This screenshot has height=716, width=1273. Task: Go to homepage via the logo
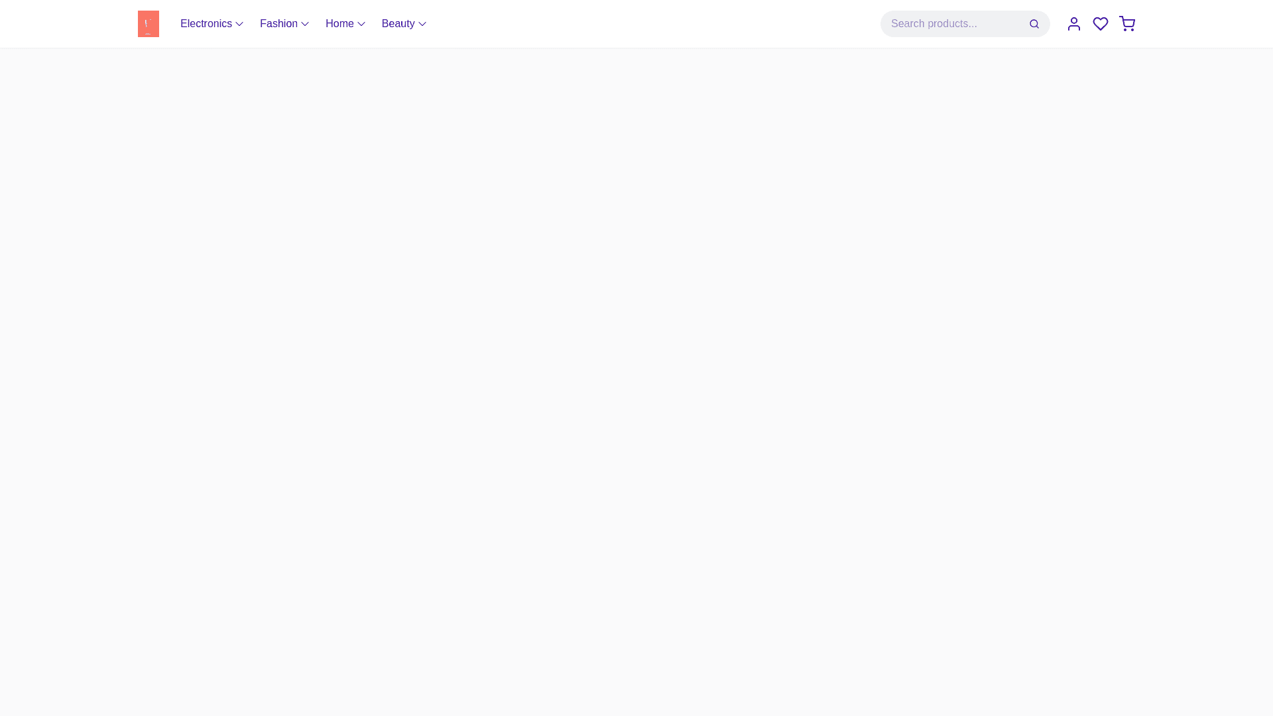click(148, 24)
